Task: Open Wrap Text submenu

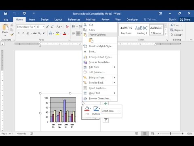Action: (100, 93)
